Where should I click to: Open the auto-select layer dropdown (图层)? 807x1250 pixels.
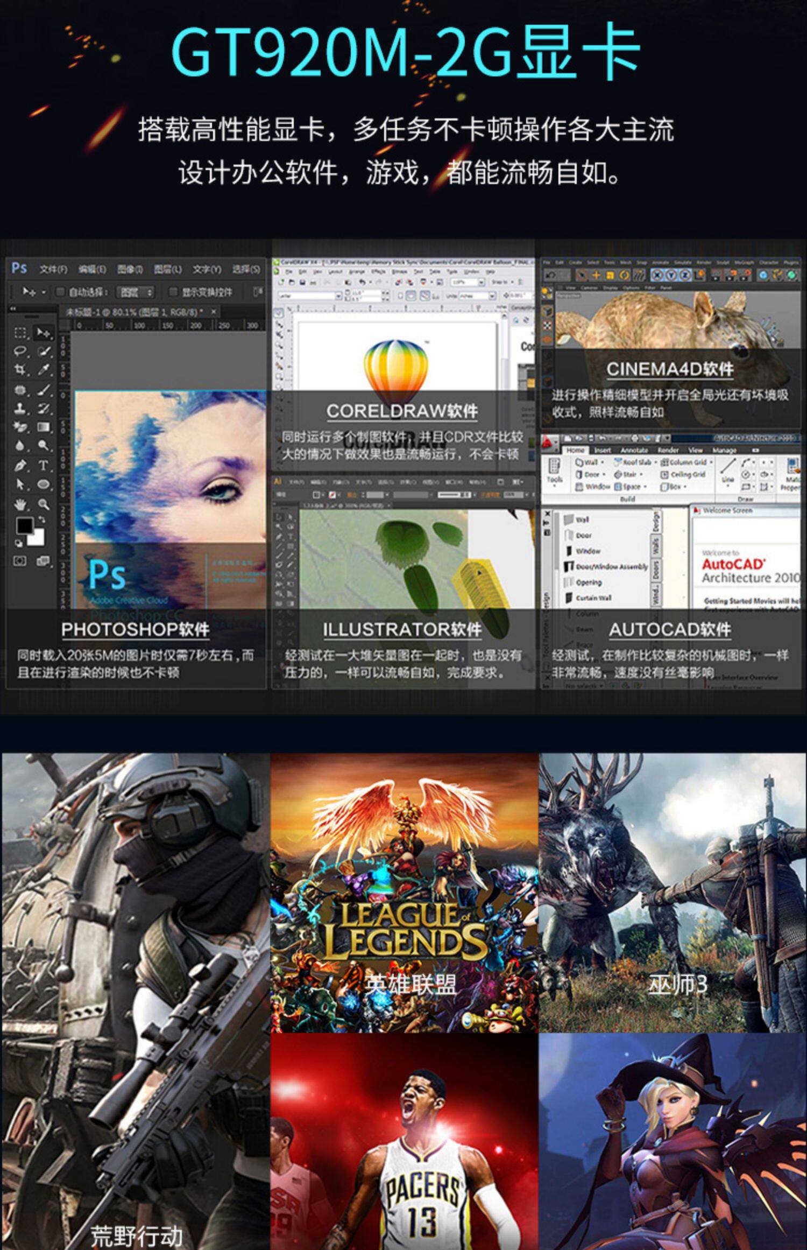tap(136, 292)
